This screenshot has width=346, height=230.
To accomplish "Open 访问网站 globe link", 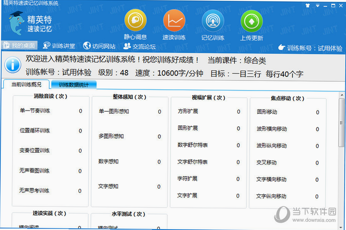I will (x=99, y=46).
